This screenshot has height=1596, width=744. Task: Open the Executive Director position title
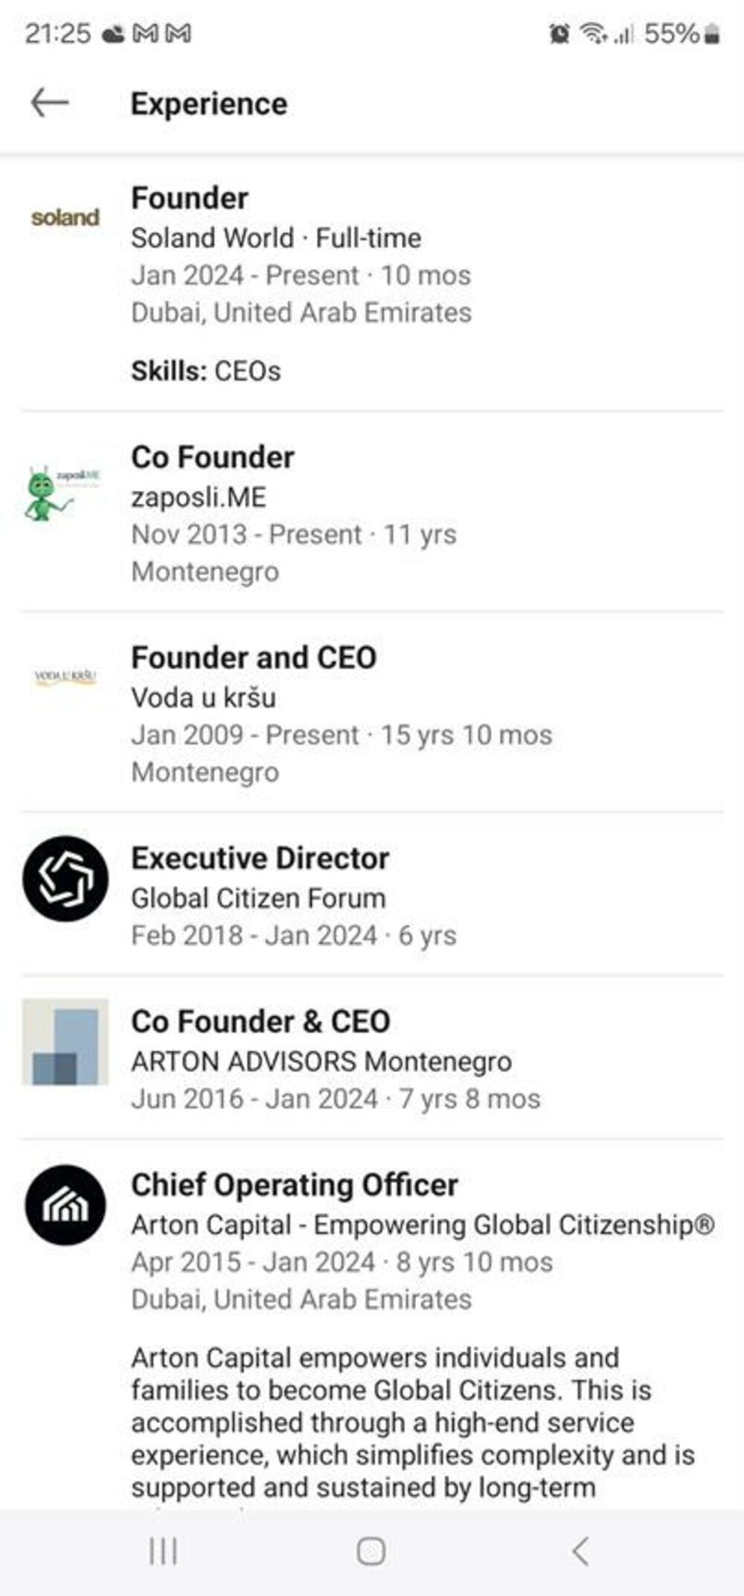point(260,858)
